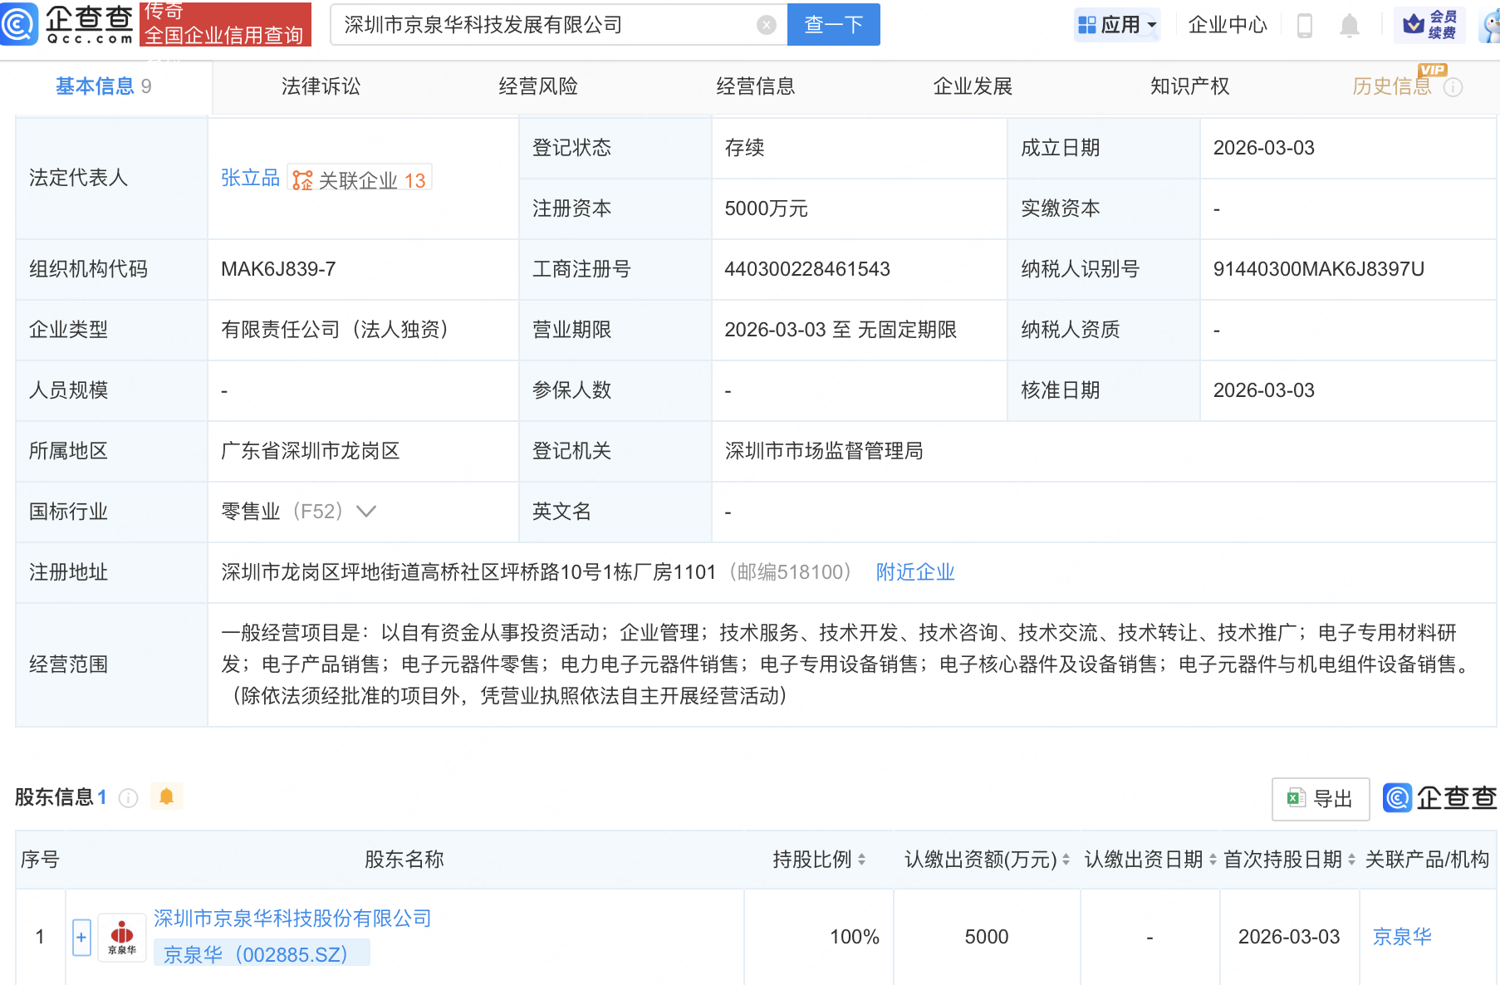Viewport: 1500px width, 985px height.
Task: Switch to the 法律诉讼 tab
Action: [x=321, y=86]
